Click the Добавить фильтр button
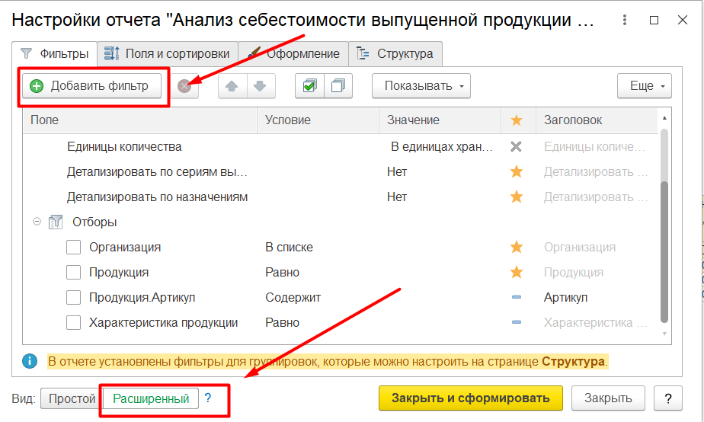This screenshot has width=704, height=422. point(92,86)
